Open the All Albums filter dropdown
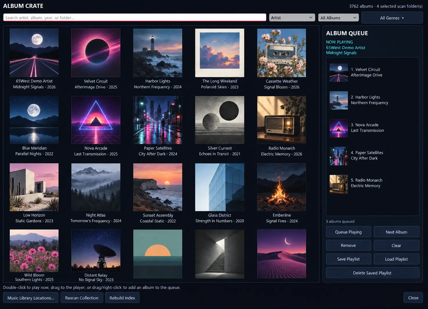 tap(338, 18)
